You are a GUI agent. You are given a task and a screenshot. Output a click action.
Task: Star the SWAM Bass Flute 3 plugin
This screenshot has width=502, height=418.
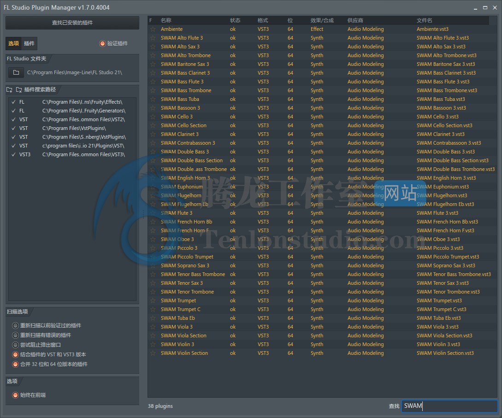coord(153,82)
